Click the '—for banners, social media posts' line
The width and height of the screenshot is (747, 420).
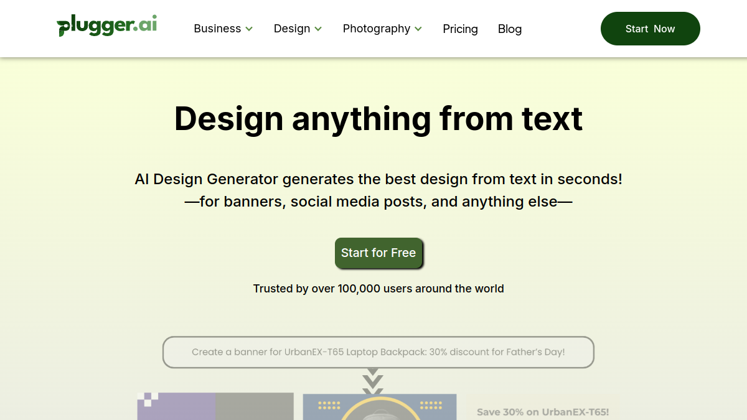pos(378,202)
